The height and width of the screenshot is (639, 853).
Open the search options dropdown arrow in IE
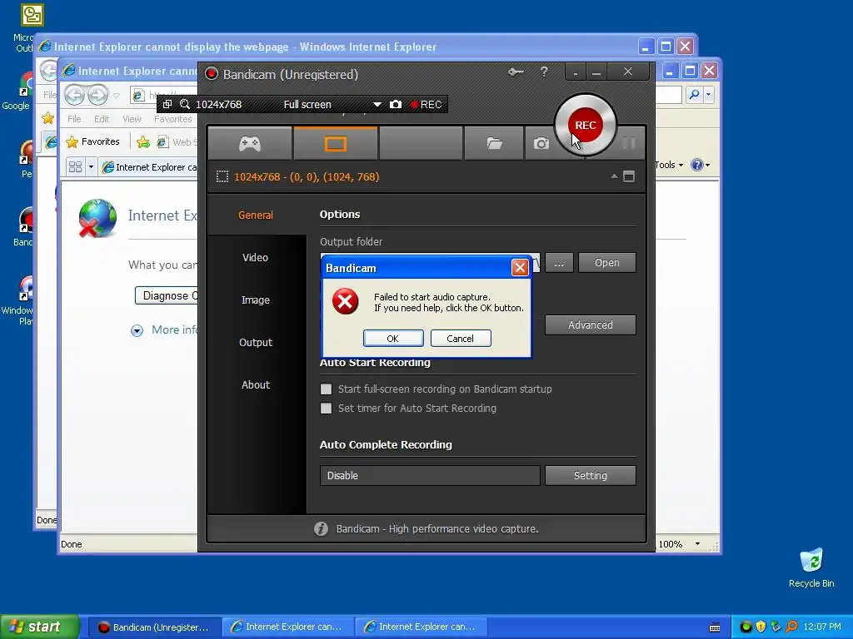point(708,95)
